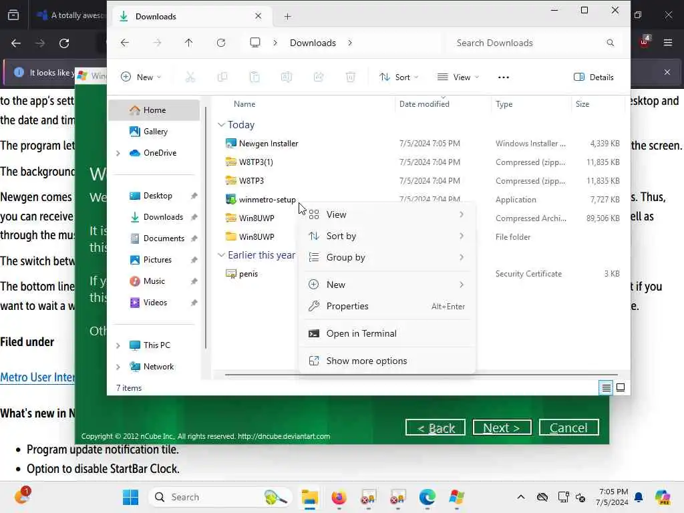This screenshot has height=513, width=684.
Task: Sort by the Name column header
Action: pyautogui.click(x=244, y=104)
